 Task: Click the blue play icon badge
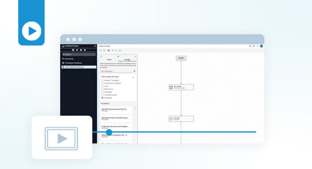32,31
